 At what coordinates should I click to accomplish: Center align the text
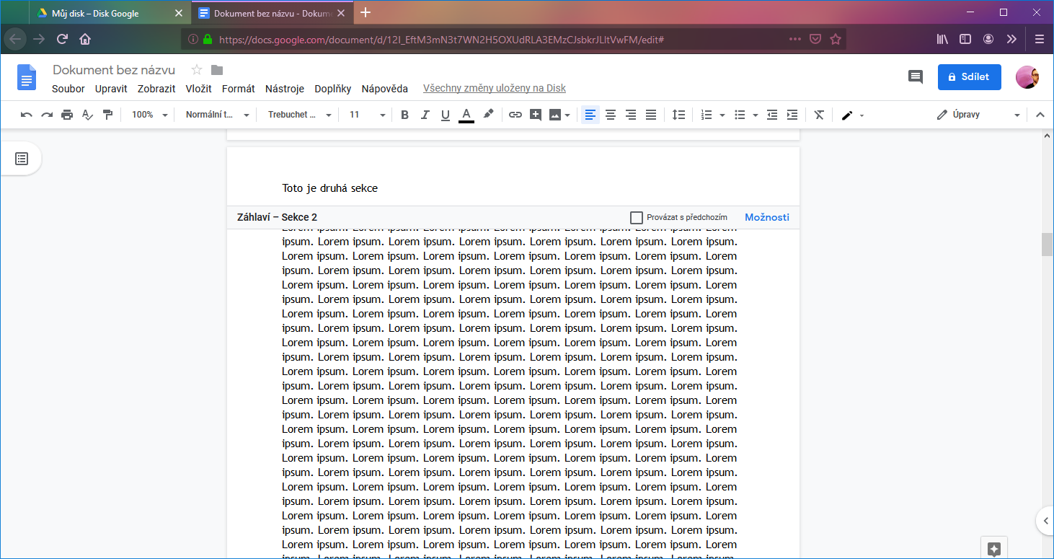(x=611, y=115)
